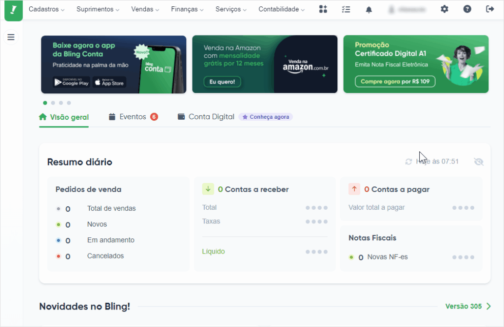Click the Em andamento row

(95, 240)
